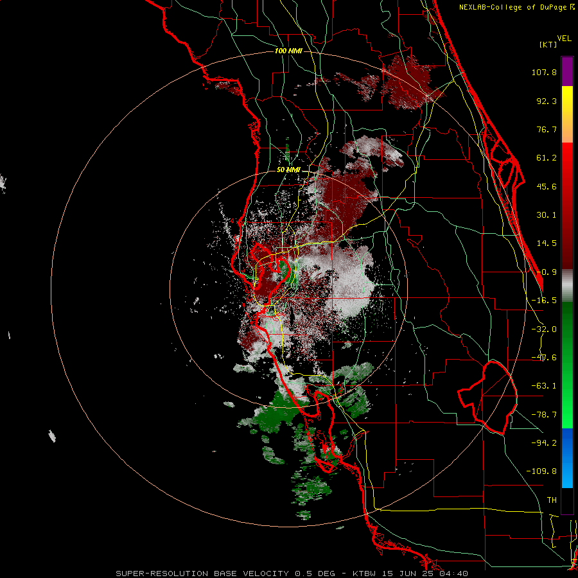Pick the yellow-orange color bar segment
This screenshot has width=578, height=578.
pyautogui.click(x=567, y=114)
